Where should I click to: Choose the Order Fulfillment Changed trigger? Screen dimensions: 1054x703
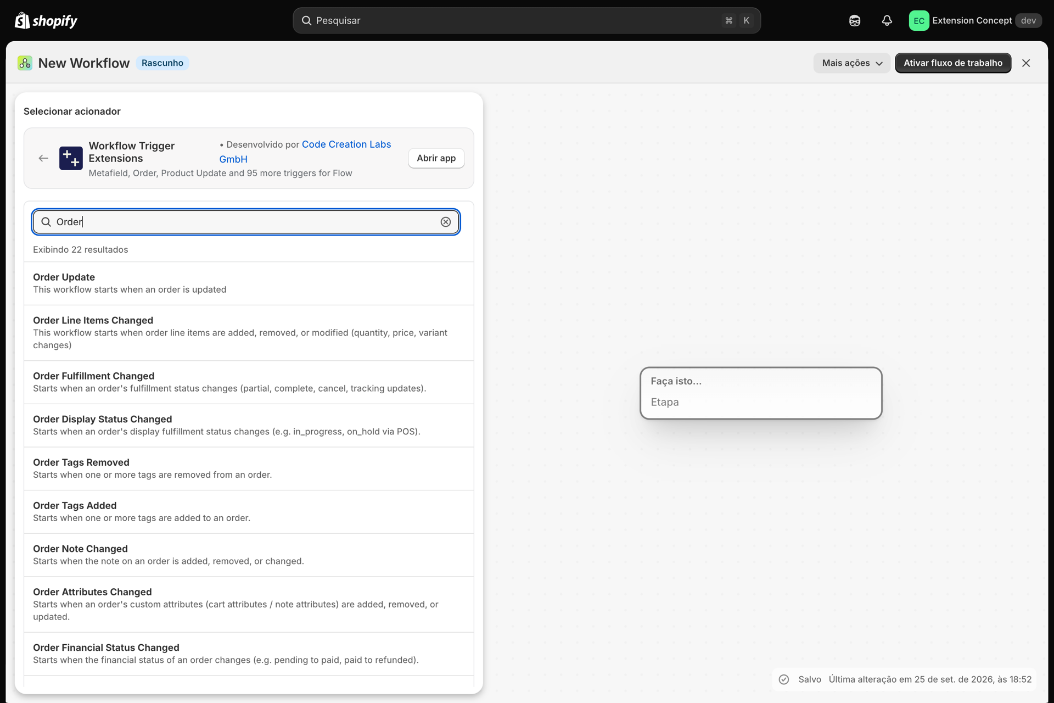pos(249,382)
